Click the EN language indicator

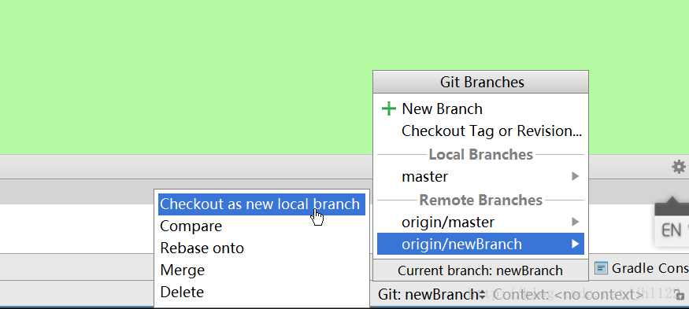pos(672,230)
